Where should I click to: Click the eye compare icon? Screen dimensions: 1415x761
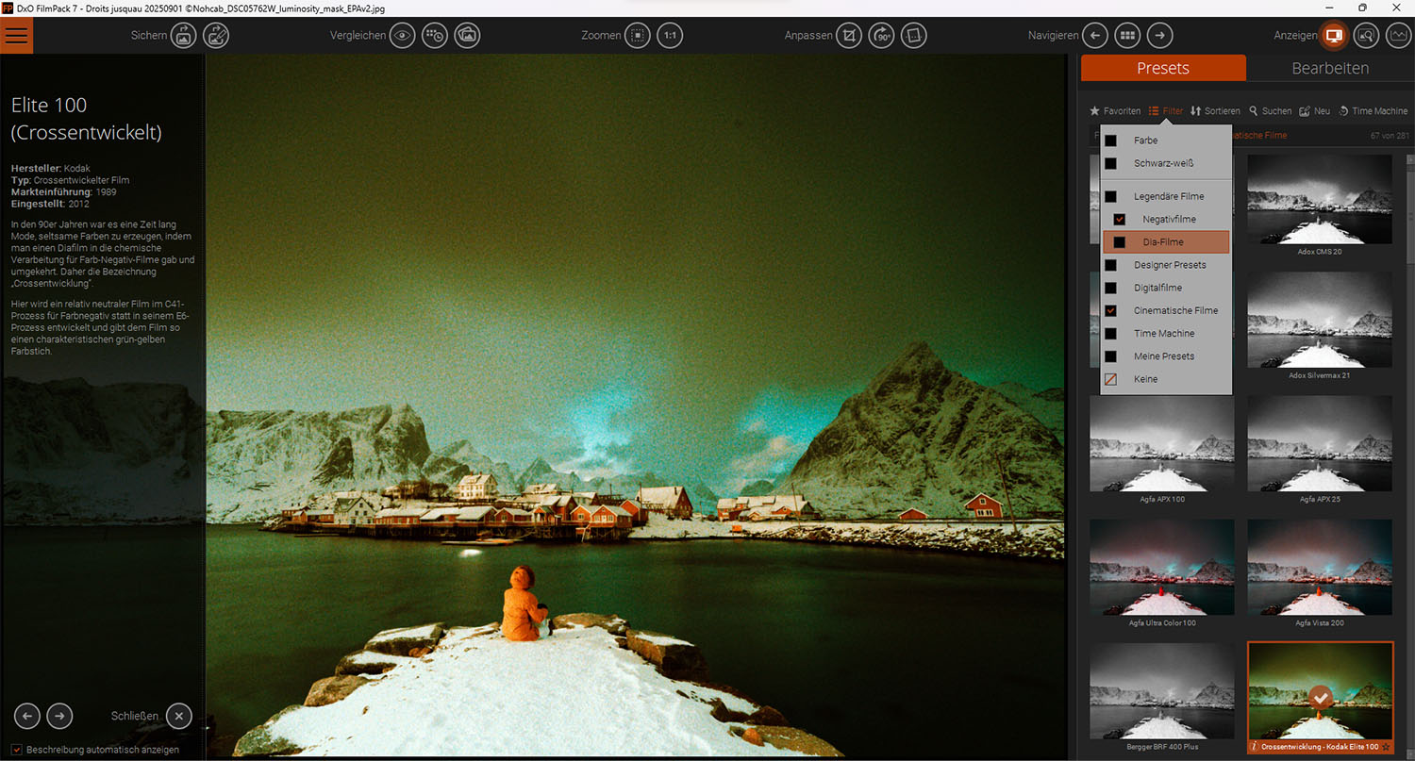click(403, 36)
